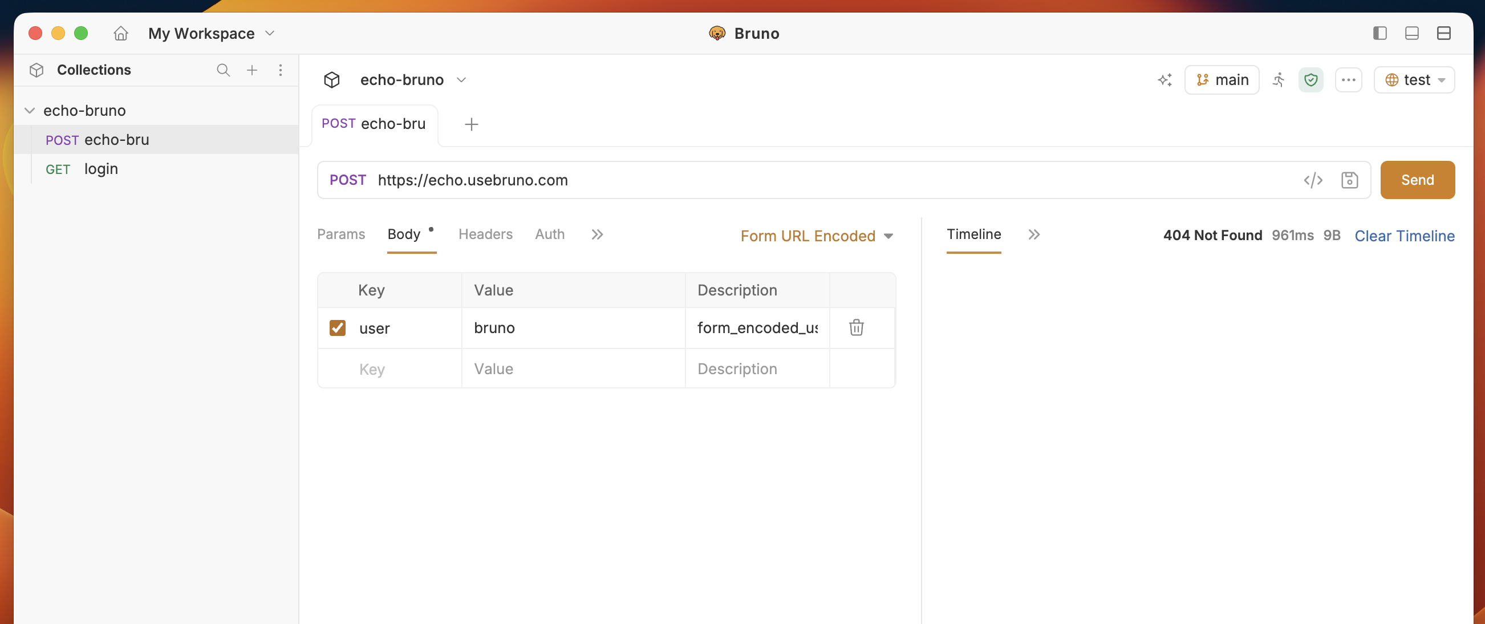Show more response tabs via double chevron
This screenshot has height=624, width=1485.
pos(1034,234)
